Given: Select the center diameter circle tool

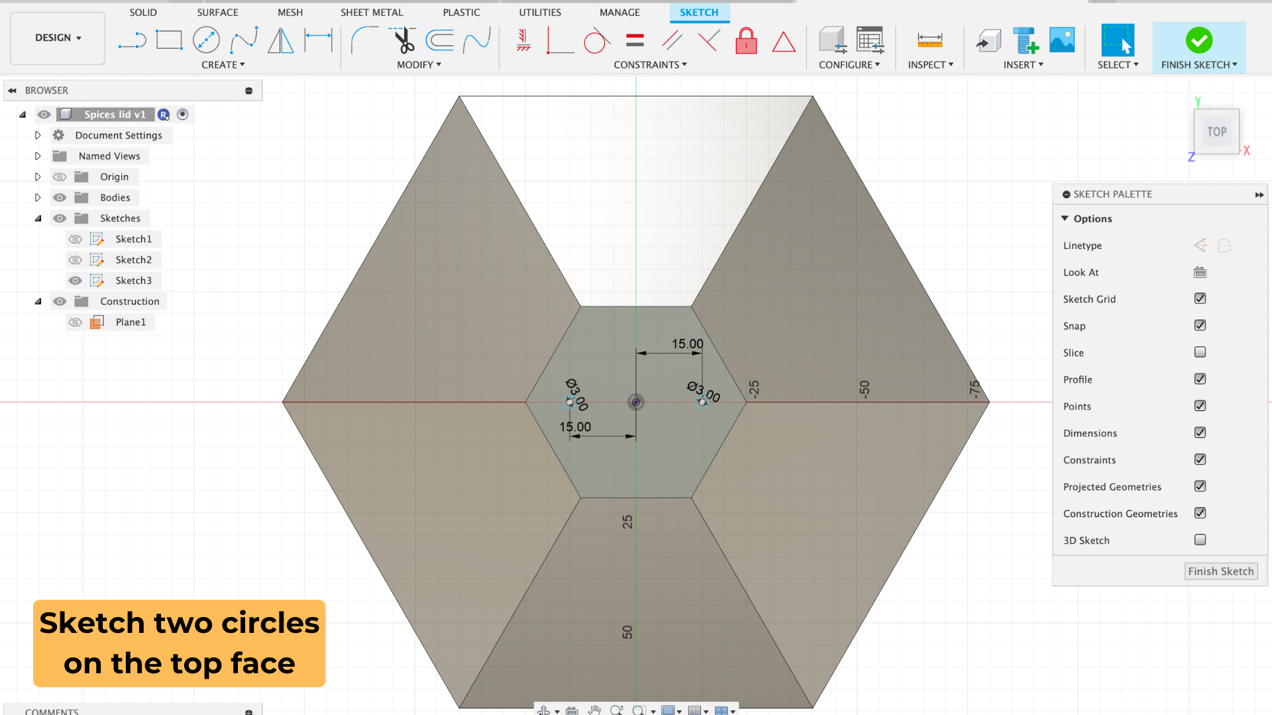Looking at the screenshot, I should click(x=206, y=40).
